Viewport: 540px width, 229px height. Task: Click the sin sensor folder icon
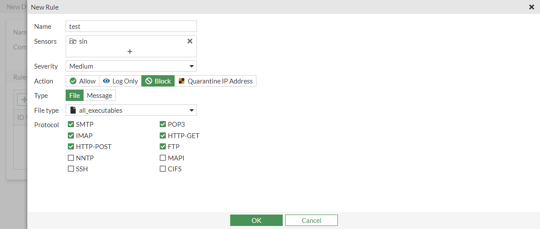pyautogui.click(x=73, y=42)
